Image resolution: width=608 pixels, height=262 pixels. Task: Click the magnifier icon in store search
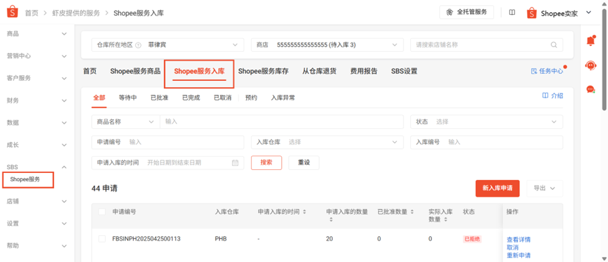tap(554, 45)
